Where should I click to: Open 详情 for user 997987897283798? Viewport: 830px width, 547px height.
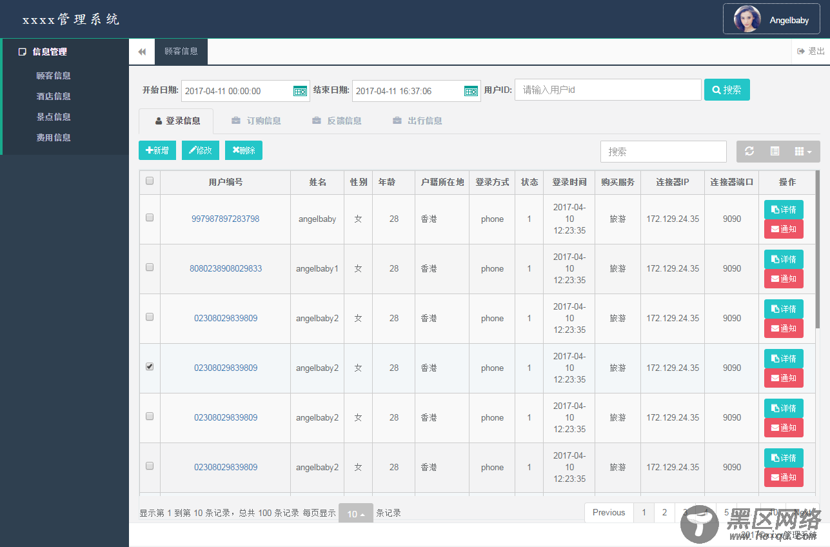(784, 210)
